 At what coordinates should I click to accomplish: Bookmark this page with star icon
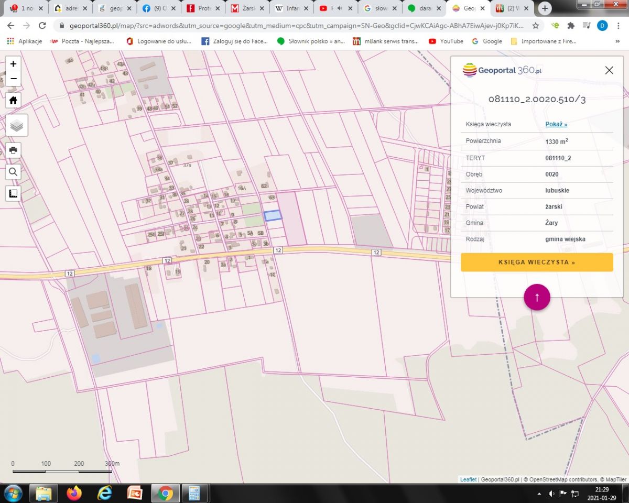[x=535, y=26]
